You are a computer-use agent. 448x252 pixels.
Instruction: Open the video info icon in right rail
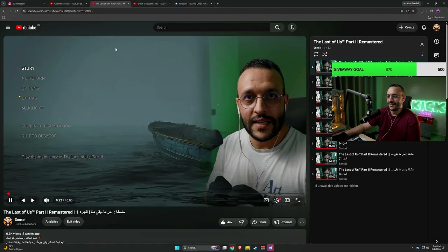436,41
